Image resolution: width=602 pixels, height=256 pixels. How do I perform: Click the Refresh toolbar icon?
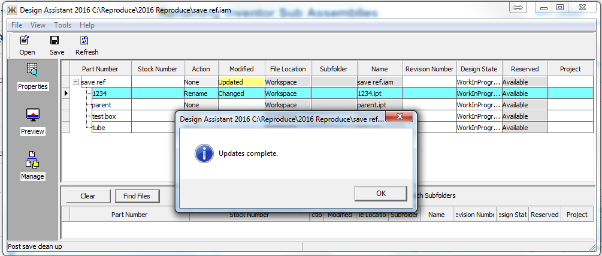click(x=84, y=40)
